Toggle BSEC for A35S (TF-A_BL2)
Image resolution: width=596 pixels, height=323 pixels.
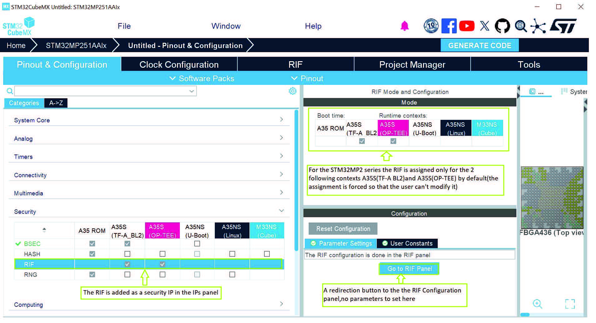tap(127, 243)
